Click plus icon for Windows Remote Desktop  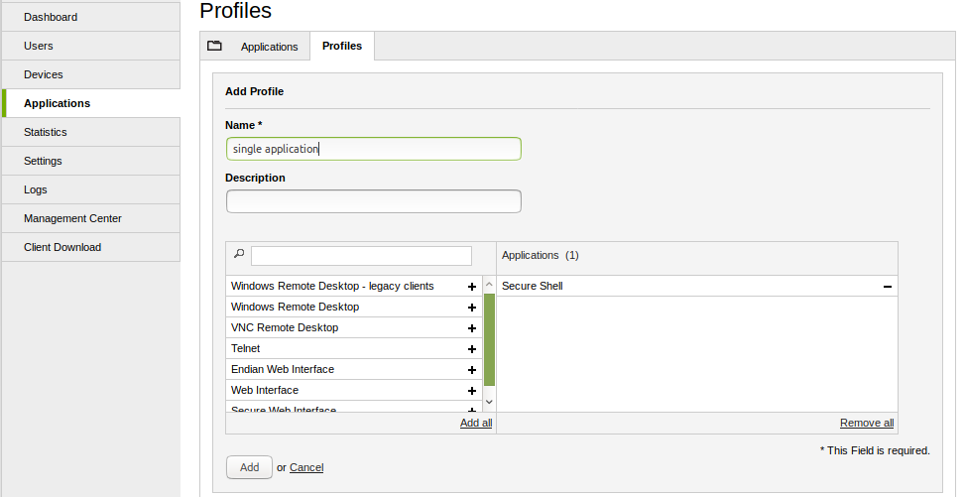472,308
